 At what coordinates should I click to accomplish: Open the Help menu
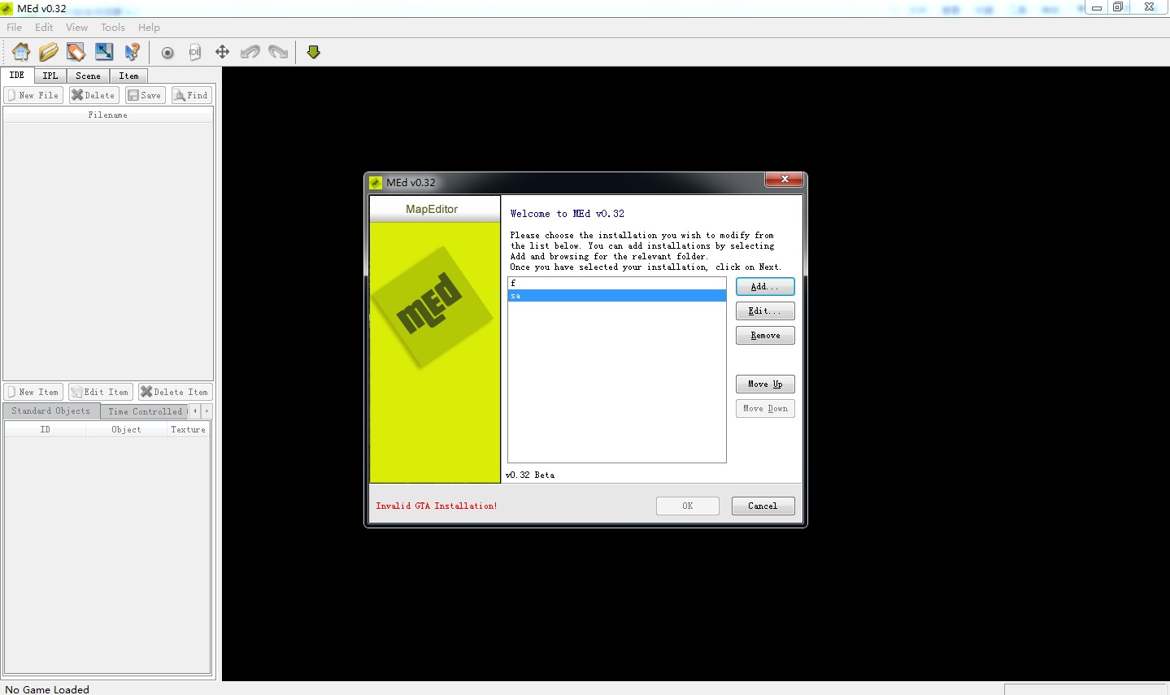149,27
